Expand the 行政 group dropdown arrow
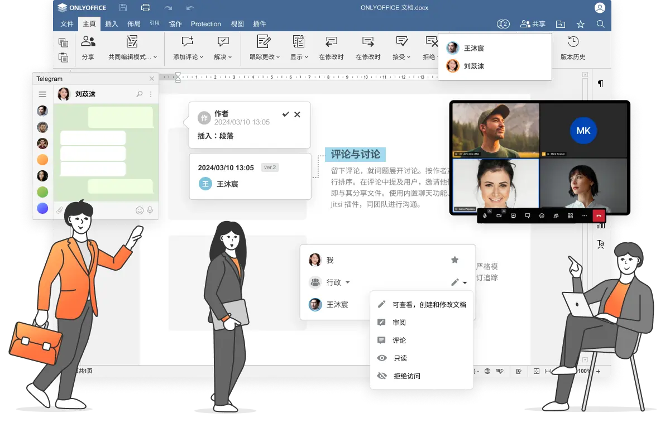This screenshot has width=670, height=427. (347, 282)
